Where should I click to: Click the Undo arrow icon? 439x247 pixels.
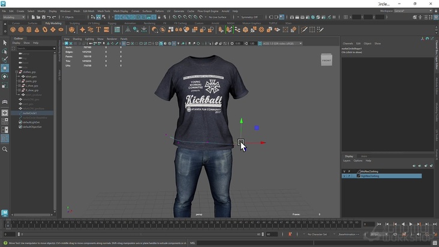click(x=49, y=17)
